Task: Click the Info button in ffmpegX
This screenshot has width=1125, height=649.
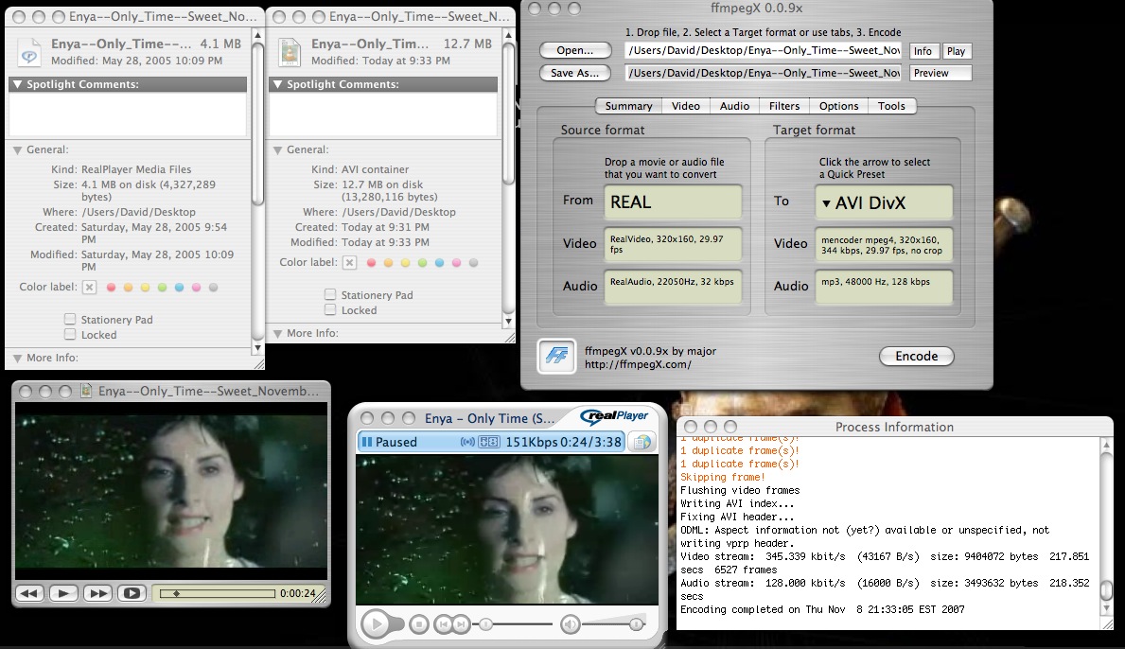Action: [x=923, y=51]
